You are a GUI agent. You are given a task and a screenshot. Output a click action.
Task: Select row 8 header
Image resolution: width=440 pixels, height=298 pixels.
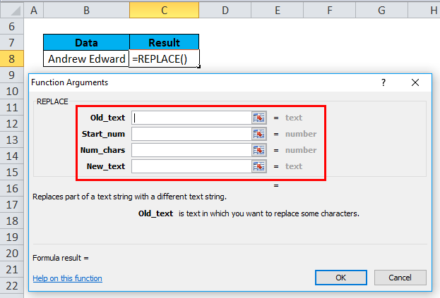(x=12, y=58)
